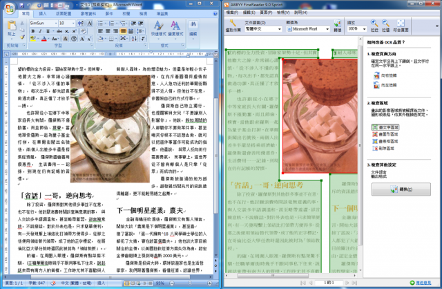Screen dimensions: 442x289
Task: Shrink font size with small A
Action: [89, 39]
